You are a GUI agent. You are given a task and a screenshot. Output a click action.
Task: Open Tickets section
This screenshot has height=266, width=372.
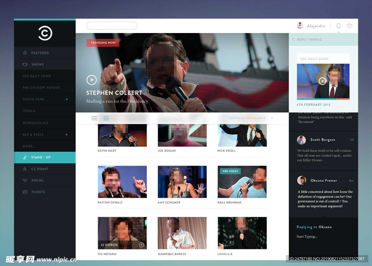point(45,192)
